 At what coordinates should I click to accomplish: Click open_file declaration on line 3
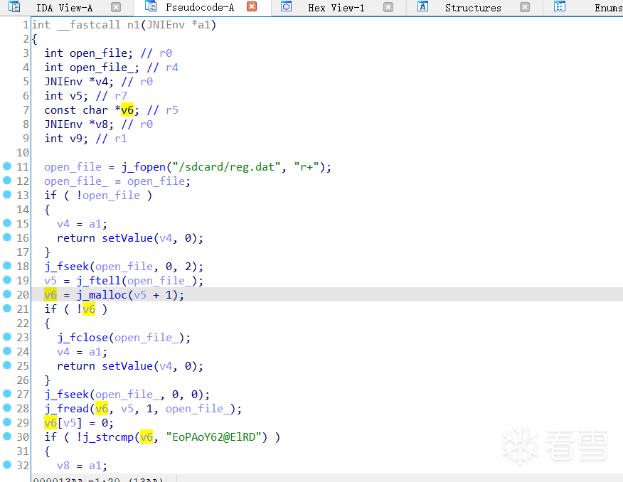click(x=99, y=53)
